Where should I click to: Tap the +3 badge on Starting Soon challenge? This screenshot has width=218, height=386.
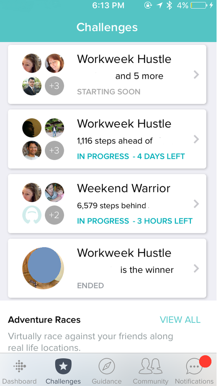[54, 86]
